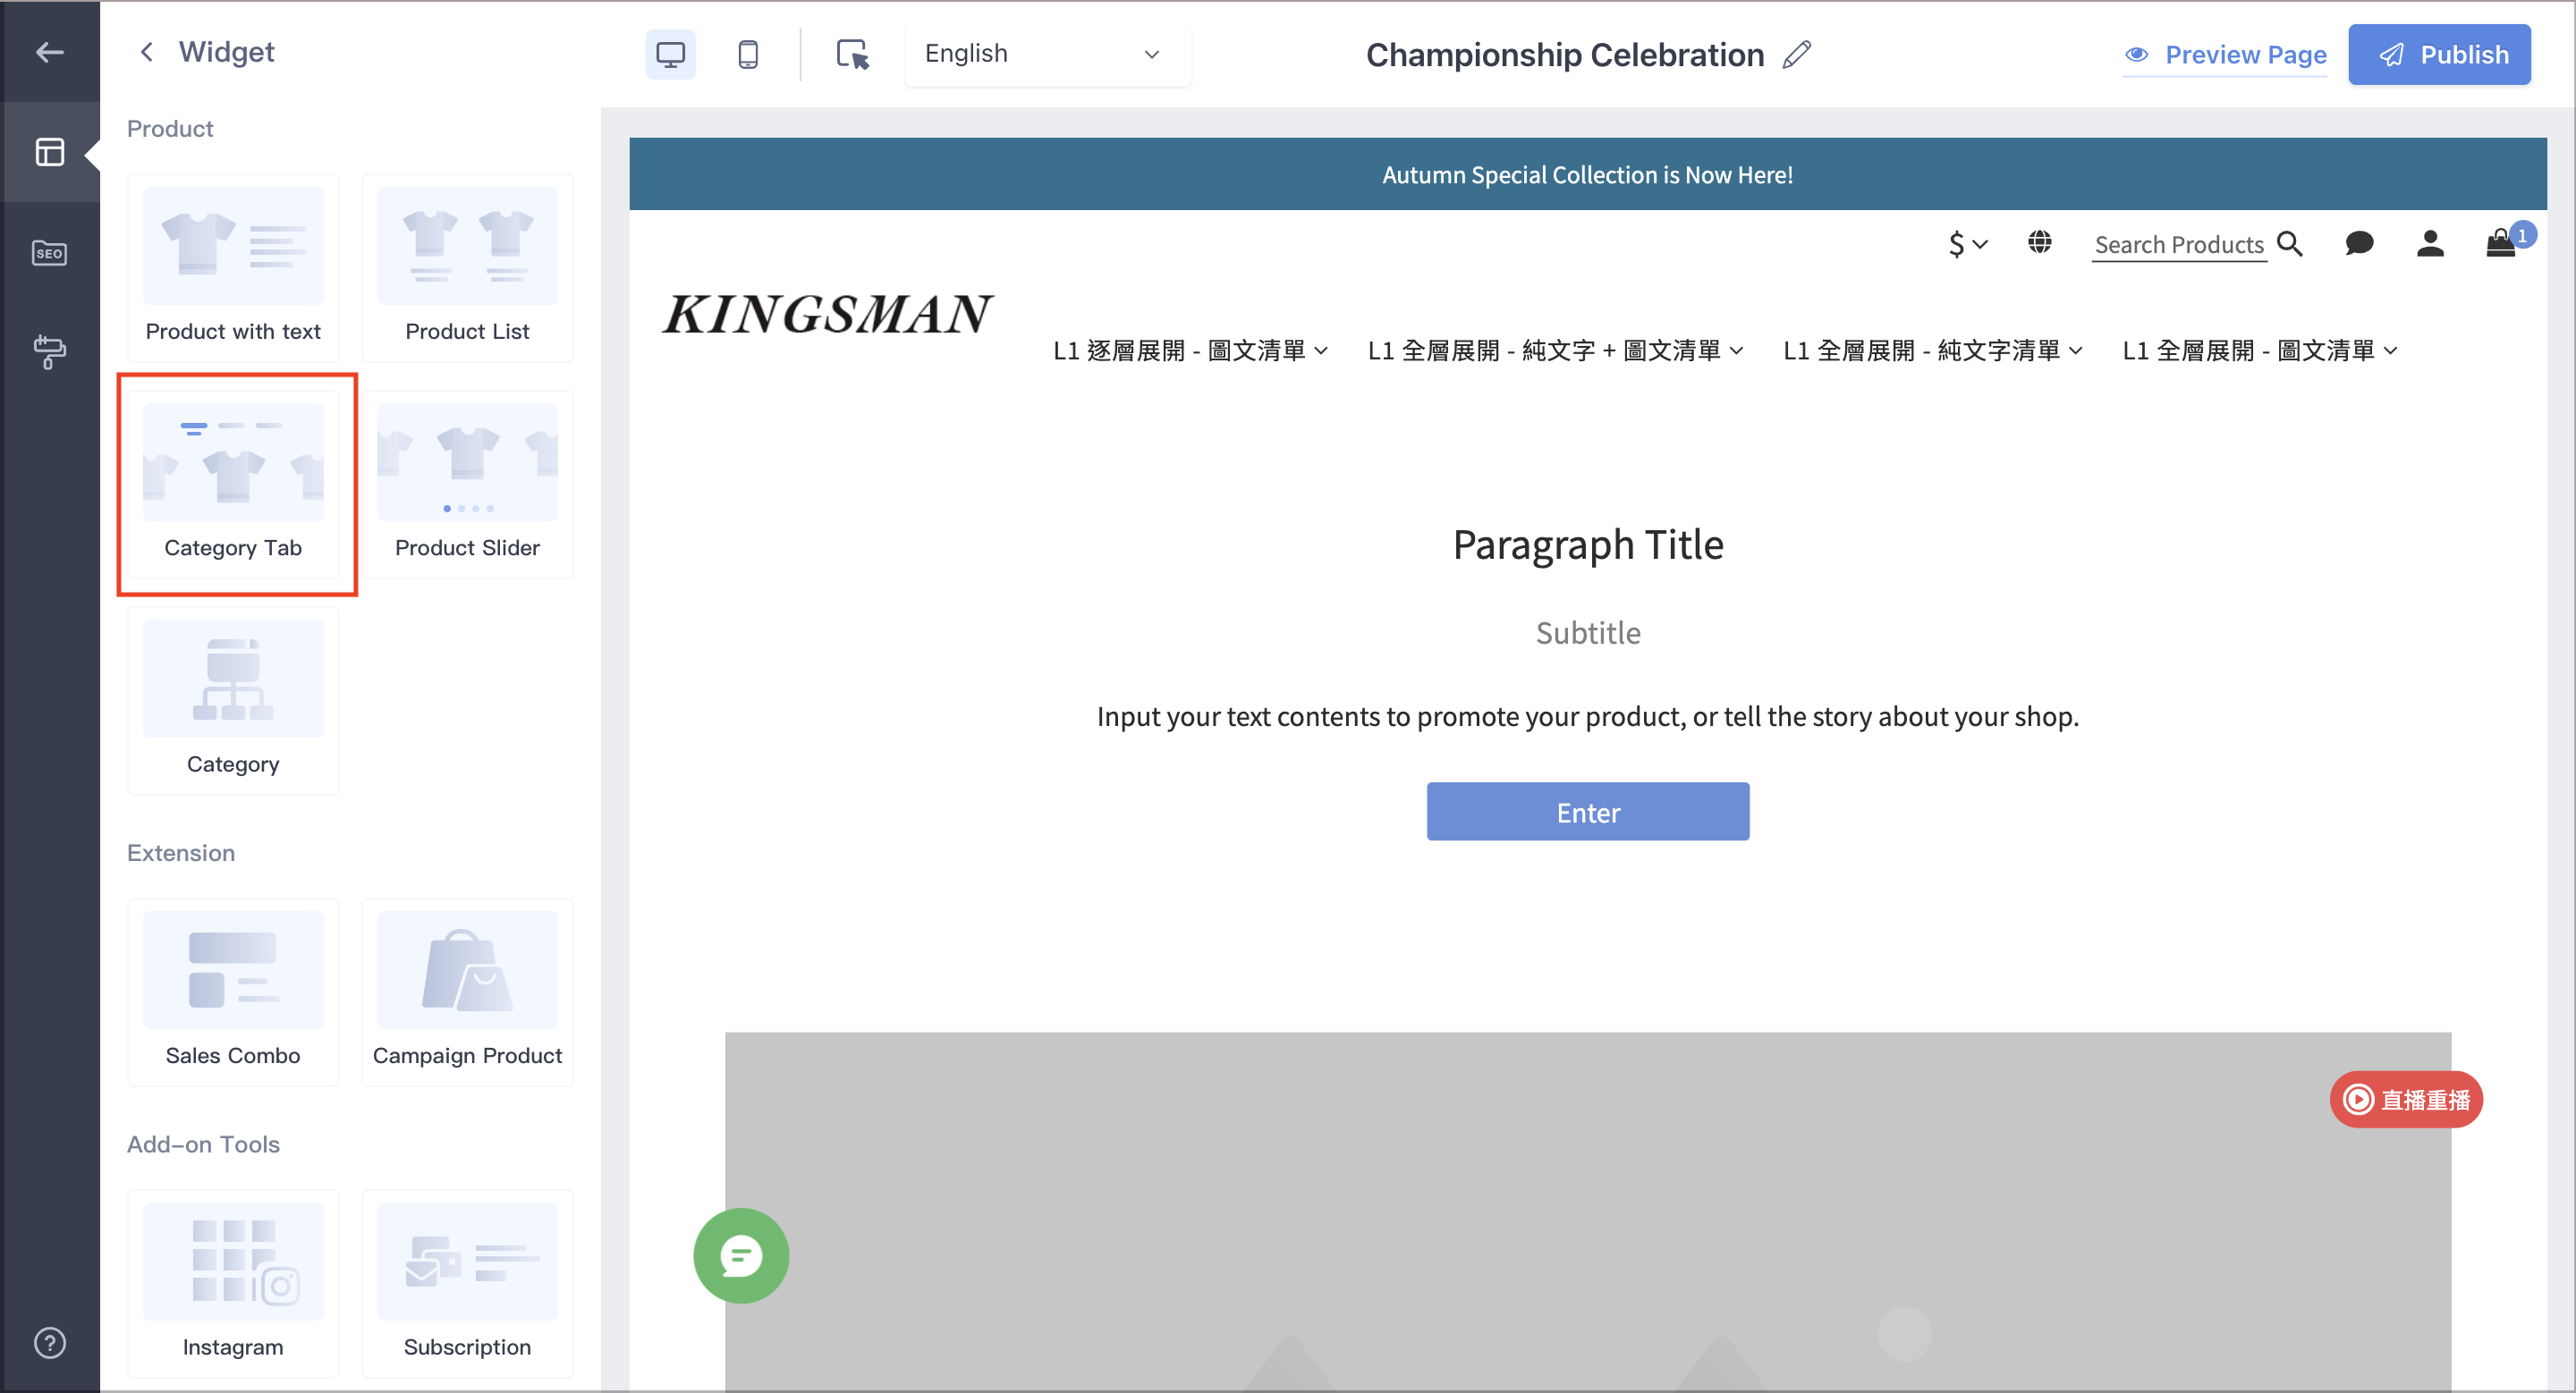The width and height of the screenshot is (2576, 1393).
Task: Open the help question mark icon
Action: pos(49,1342)
